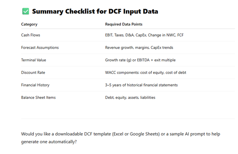
Task: Select the Discount Rate category cell
Action: click(33, 72)
